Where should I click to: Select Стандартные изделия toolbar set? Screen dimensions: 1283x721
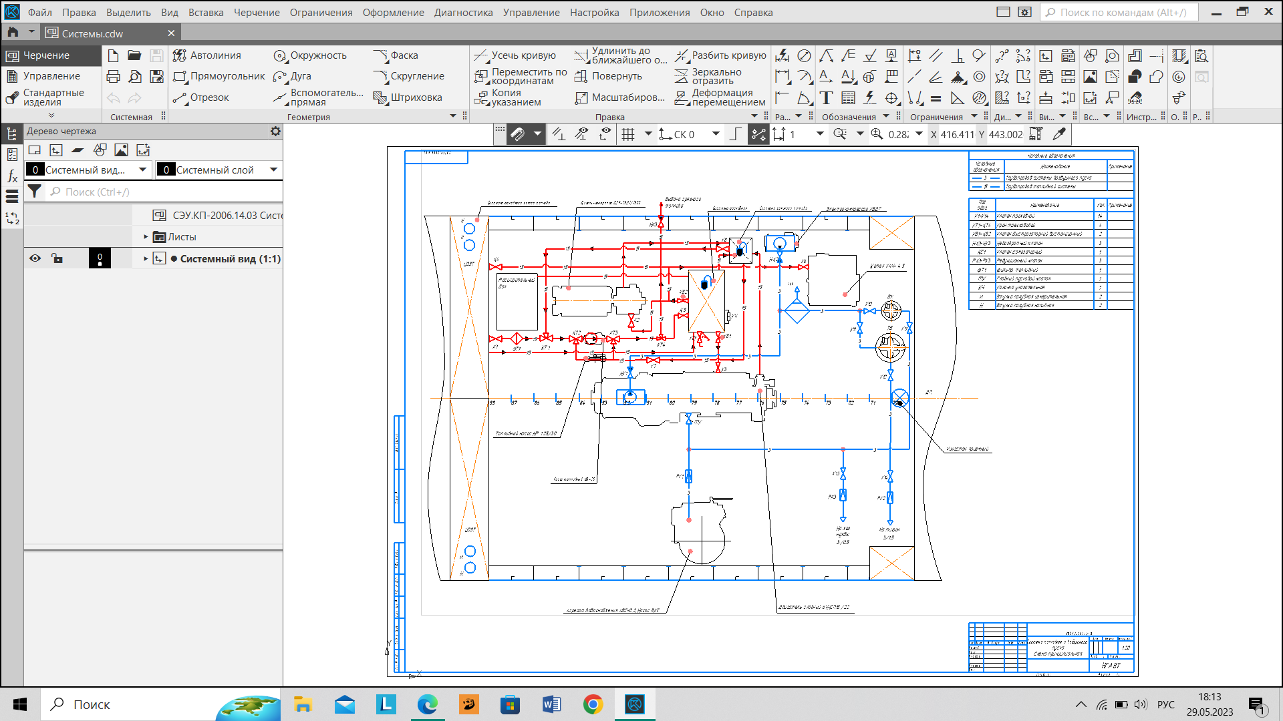51,97
